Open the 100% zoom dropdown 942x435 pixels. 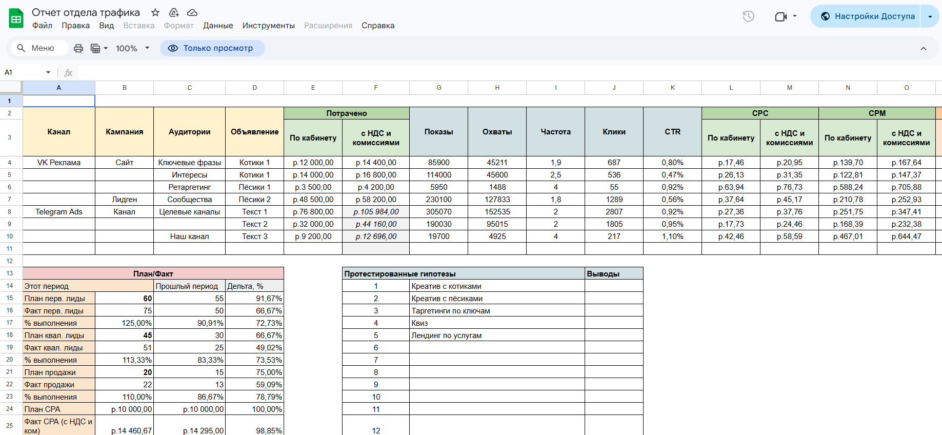[x=132, y=48]
